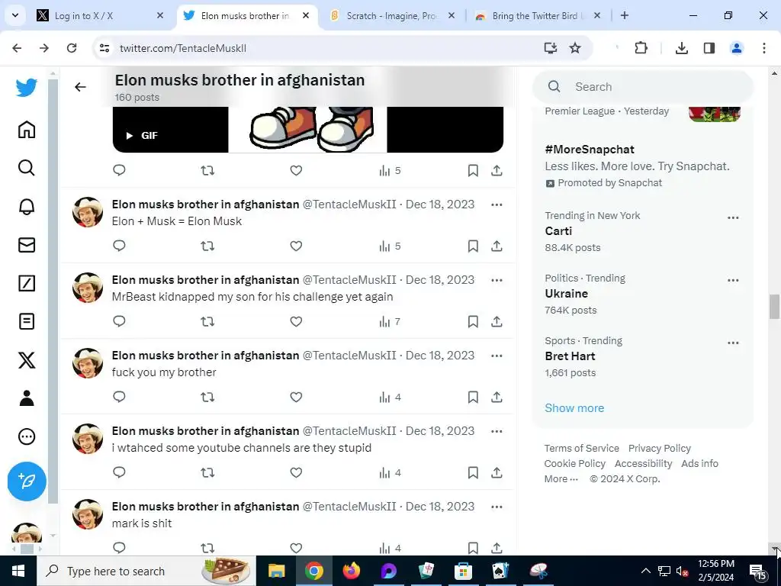Open Chrome downloads icon
The image size is (781, 586).
point(681,48)
